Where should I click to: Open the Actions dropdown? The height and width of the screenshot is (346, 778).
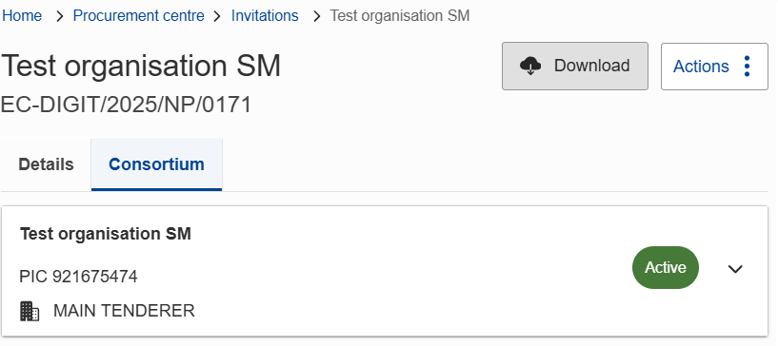point(714,67)
